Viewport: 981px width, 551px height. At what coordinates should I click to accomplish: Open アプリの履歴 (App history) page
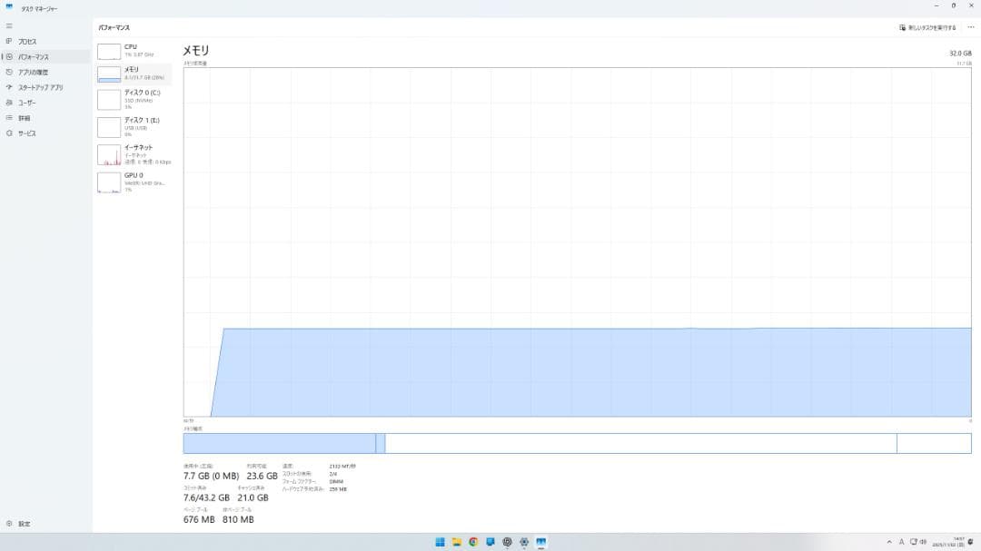(x=33, y=73)
